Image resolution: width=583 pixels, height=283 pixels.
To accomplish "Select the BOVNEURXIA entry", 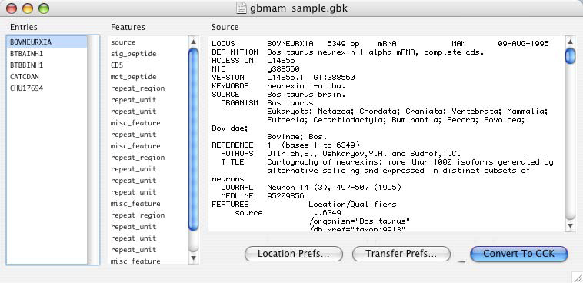I will tap(47, 42).
